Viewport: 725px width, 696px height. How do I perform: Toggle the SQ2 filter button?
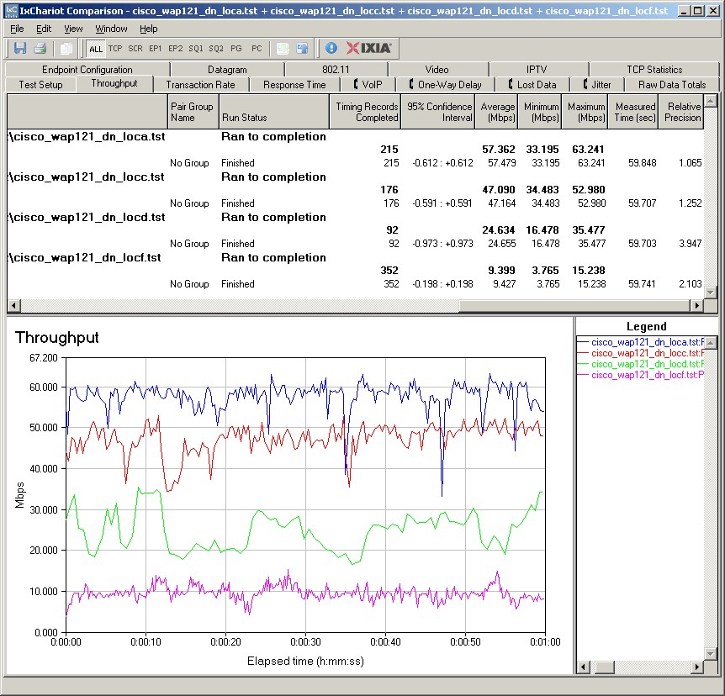coord(216,48)
